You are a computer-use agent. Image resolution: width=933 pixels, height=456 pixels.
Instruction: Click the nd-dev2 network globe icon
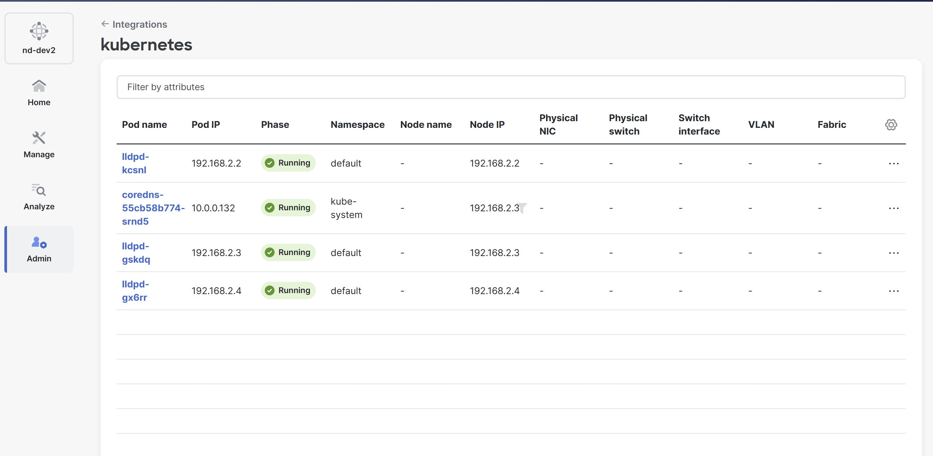point(39,31)
